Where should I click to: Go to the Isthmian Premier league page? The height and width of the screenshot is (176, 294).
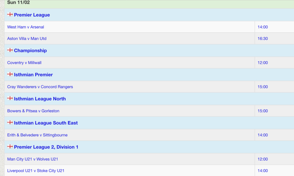point(33,75)
